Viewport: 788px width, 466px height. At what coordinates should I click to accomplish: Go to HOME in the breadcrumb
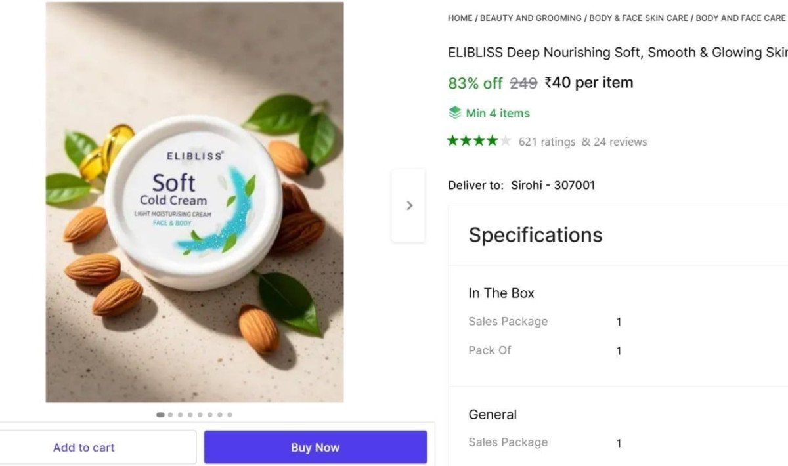point(460,18)
